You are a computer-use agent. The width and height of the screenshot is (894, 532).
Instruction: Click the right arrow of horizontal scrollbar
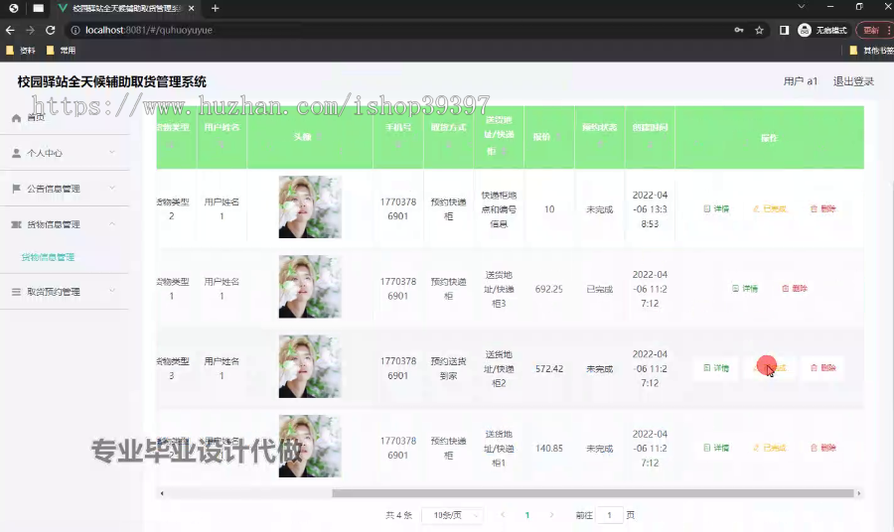[858, 493]
